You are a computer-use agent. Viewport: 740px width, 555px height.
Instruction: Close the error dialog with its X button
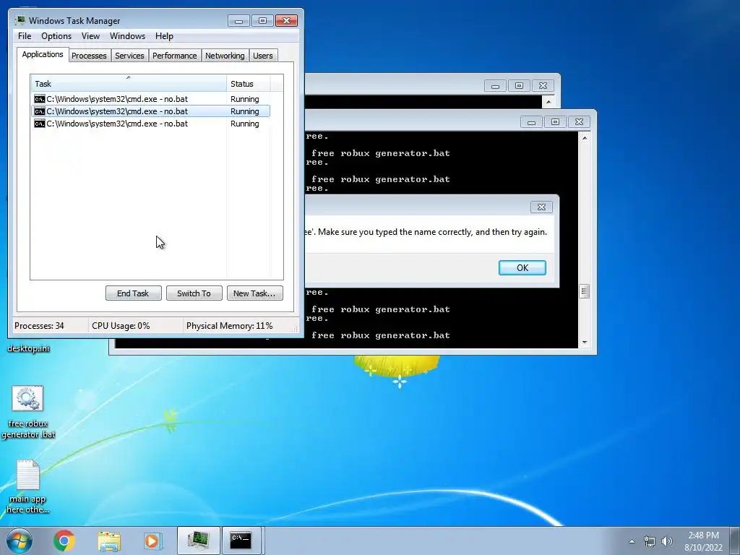point(541,207)
